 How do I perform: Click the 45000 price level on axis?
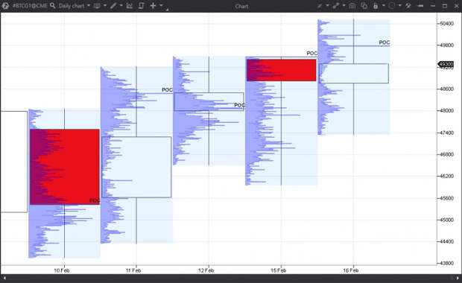(x=446, y=220)
